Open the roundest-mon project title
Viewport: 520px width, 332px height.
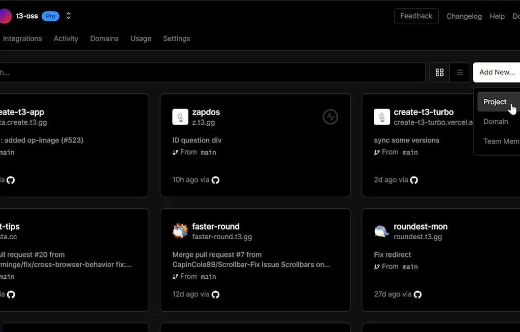click(420, 227)
